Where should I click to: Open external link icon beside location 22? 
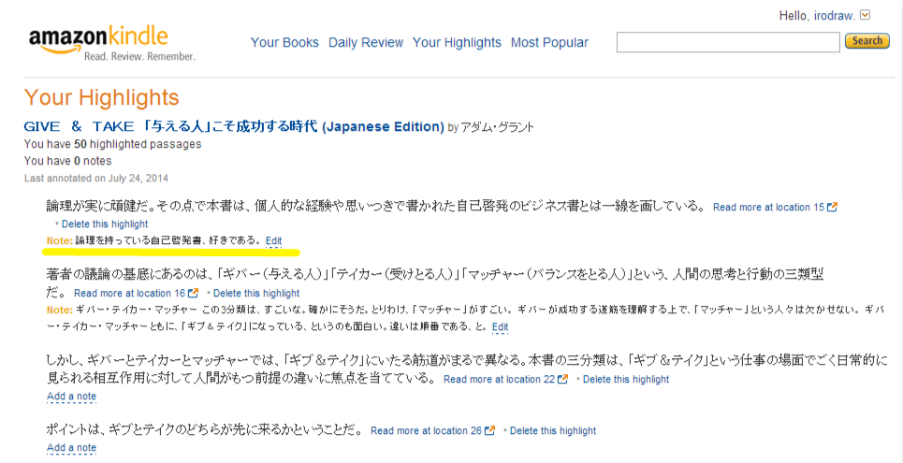[x=563, y=380]
